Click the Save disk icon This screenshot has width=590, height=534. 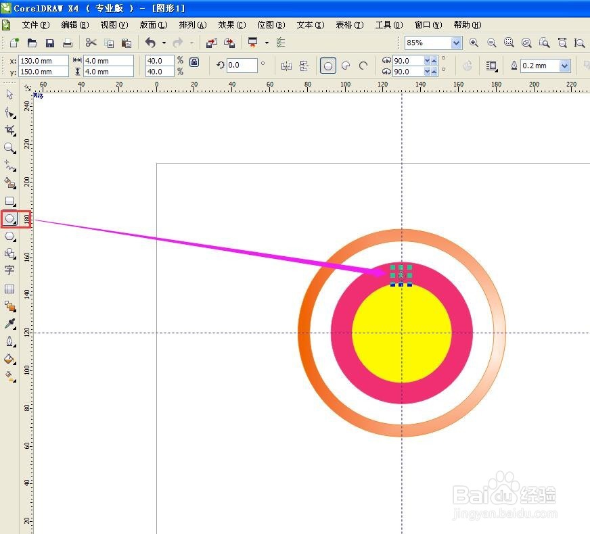(49, 43)
